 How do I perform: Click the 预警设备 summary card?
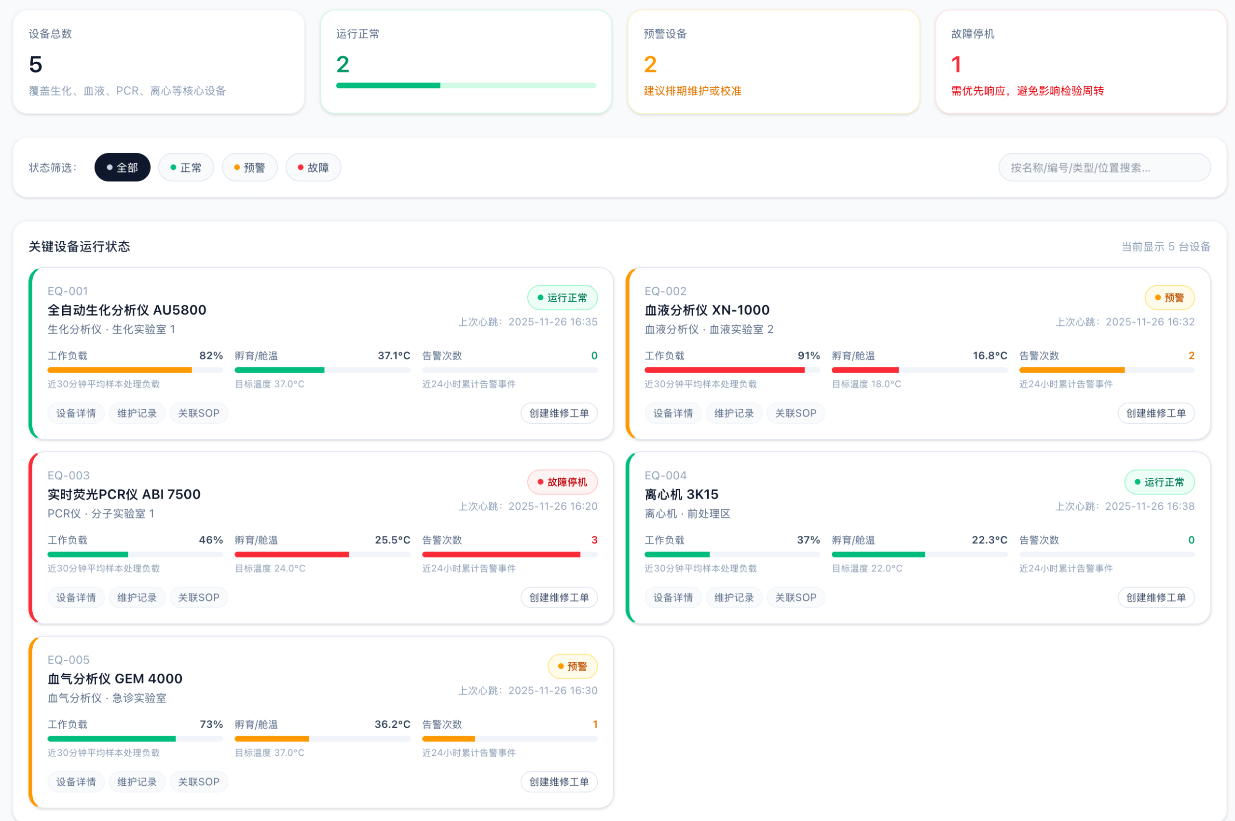point(773,62)
